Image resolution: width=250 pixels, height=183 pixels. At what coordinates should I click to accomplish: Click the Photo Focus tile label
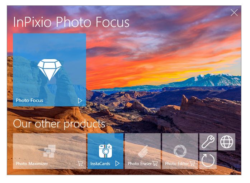(29, 100)
